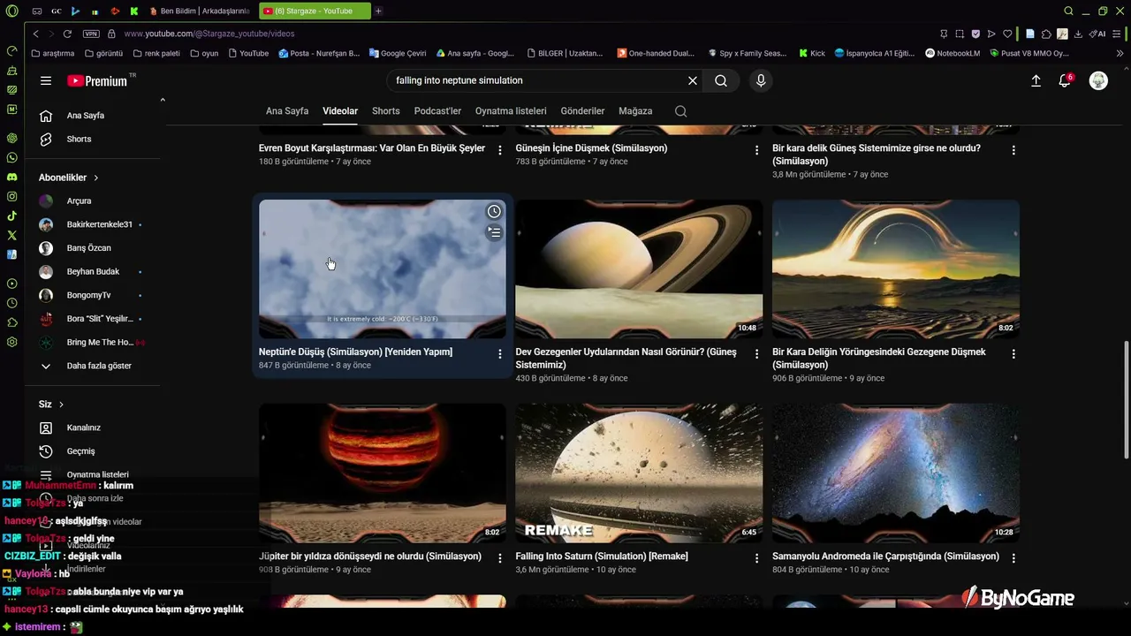Play the Jüpiter bir yıldıza dönüşseydi thumbnail
Screen dimensions: 1131x636
[383, 473]
